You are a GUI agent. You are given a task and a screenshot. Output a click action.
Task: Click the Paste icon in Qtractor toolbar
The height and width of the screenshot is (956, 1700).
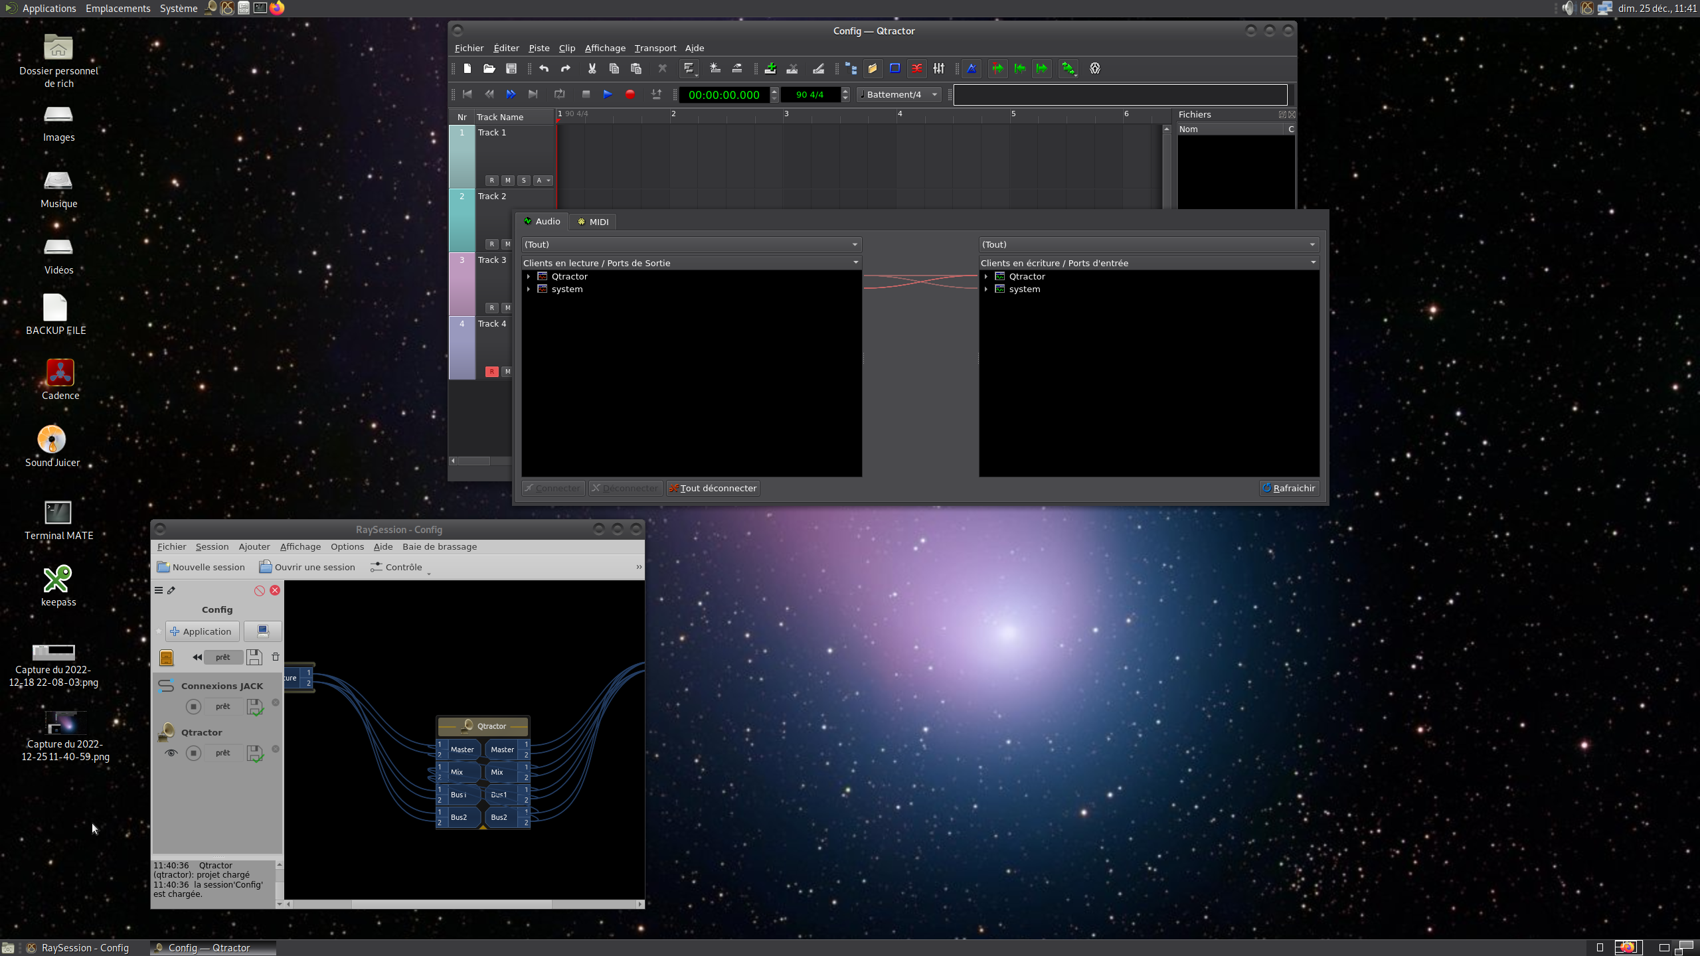pos(636,68)
